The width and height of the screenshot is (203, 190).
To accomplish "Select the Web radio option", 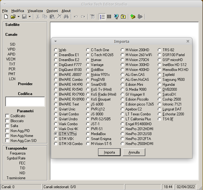I will [56, 50].
